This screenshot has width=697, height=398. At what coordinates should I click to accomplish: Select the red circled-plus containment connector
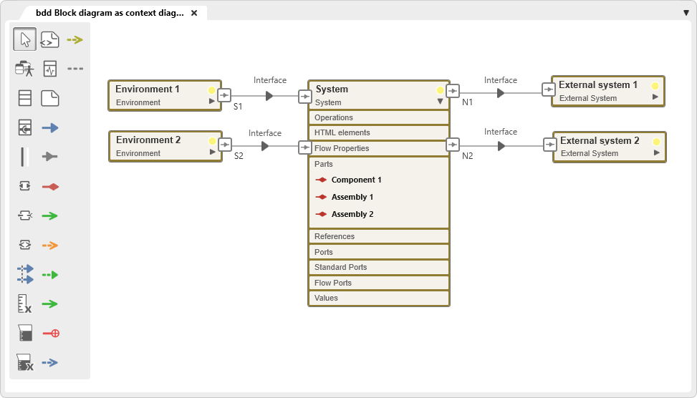(49, 333)
